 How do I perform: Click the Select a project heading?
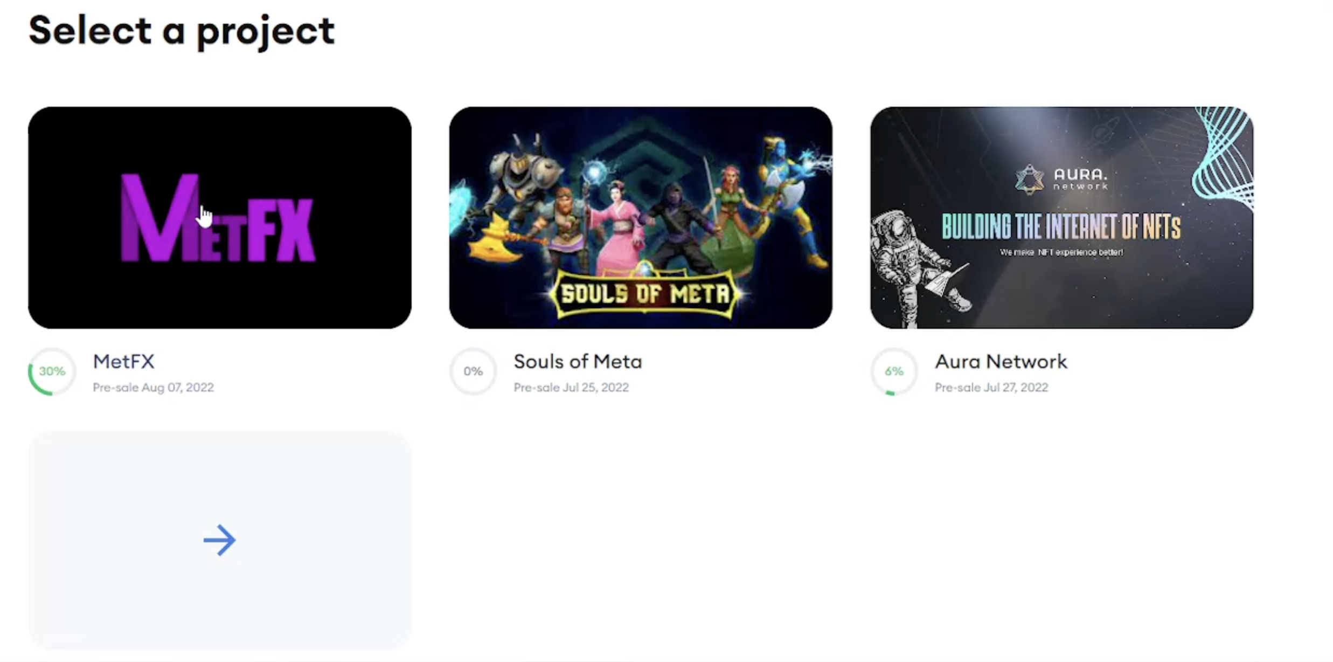point(182,31)
